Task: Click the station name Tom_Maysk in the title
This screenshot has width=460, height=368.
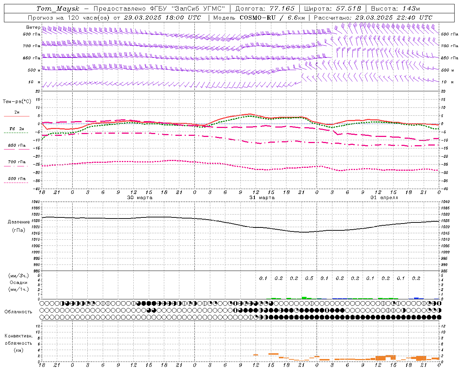Action: coord(57,9)
